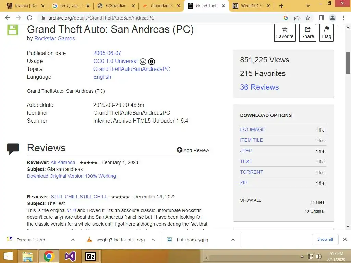
Task: Open Chrome three-dot menu
Action: (343, 18)
